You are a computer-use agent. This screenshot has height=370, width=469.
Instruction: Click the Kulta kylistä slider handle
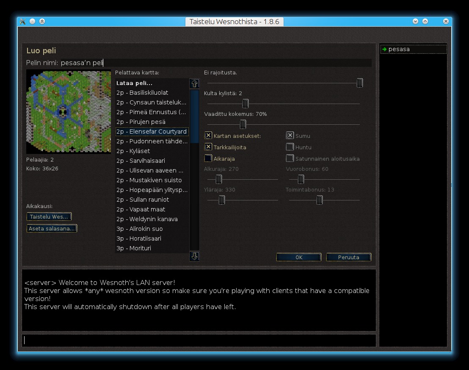coord(245,104)
